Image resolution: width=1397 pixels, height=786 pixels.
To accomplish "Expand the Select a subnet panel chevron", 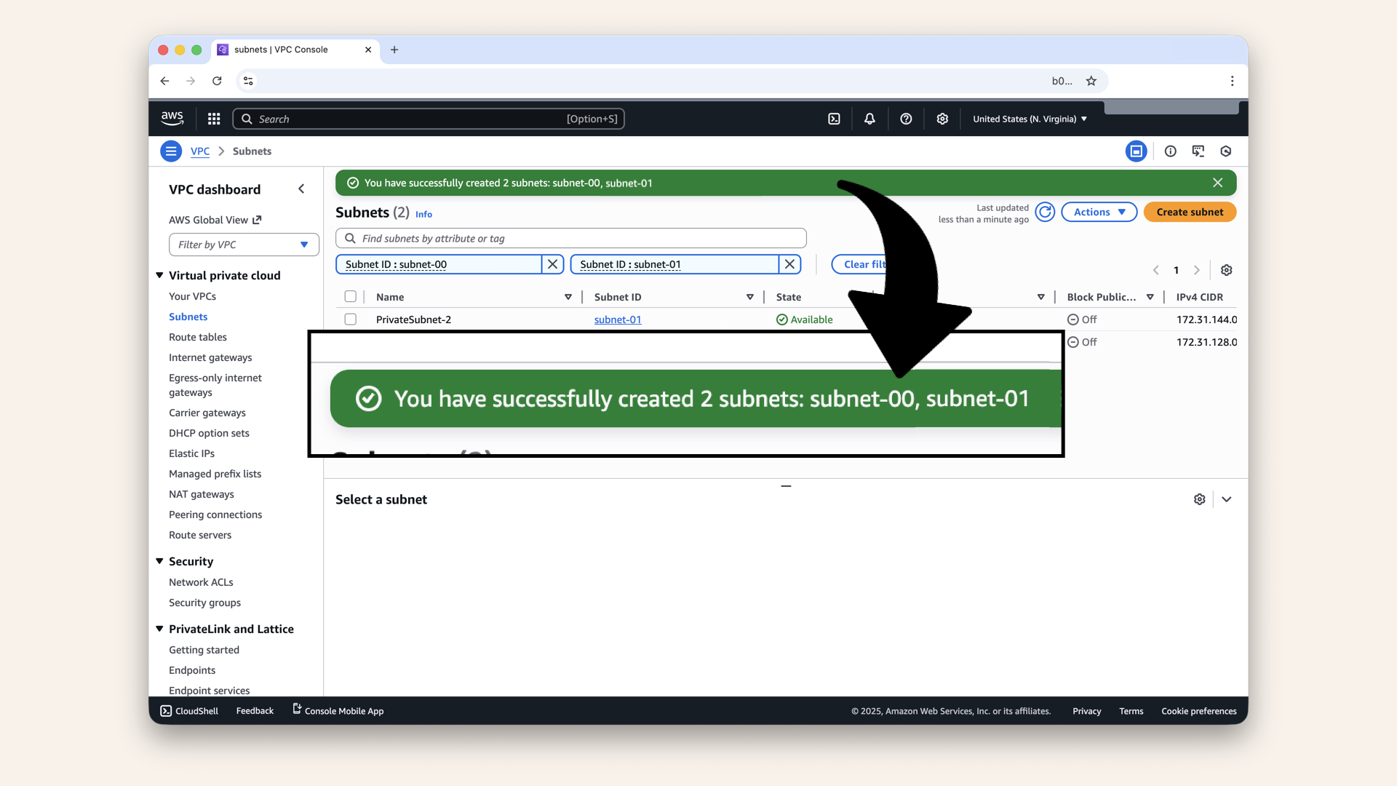I will click(x=1227, y=499).
